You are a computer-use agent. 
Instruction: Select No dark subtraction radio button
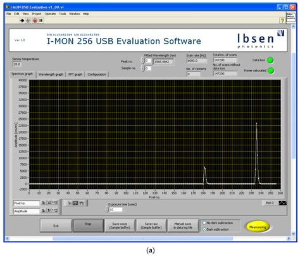204,222
